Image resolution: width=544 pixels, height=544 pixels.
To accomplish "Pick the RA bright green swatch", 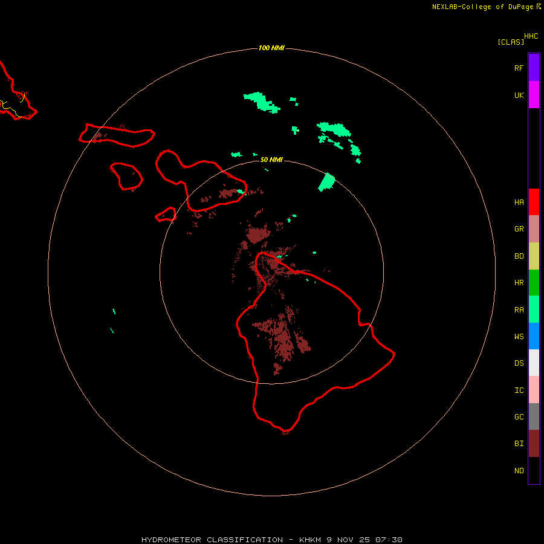I will [x=534, y=309].
